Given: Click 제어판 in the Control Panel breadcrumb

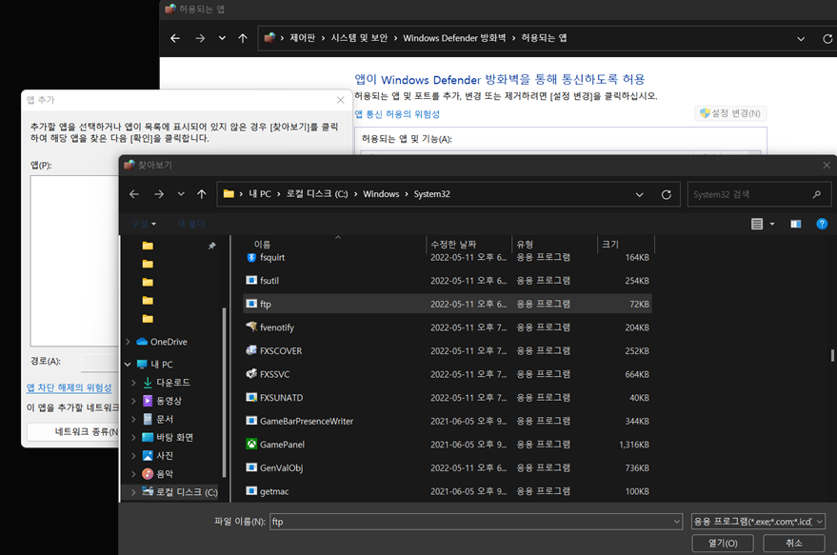Looking at the screenshot, I should click(x=302, y=38).
